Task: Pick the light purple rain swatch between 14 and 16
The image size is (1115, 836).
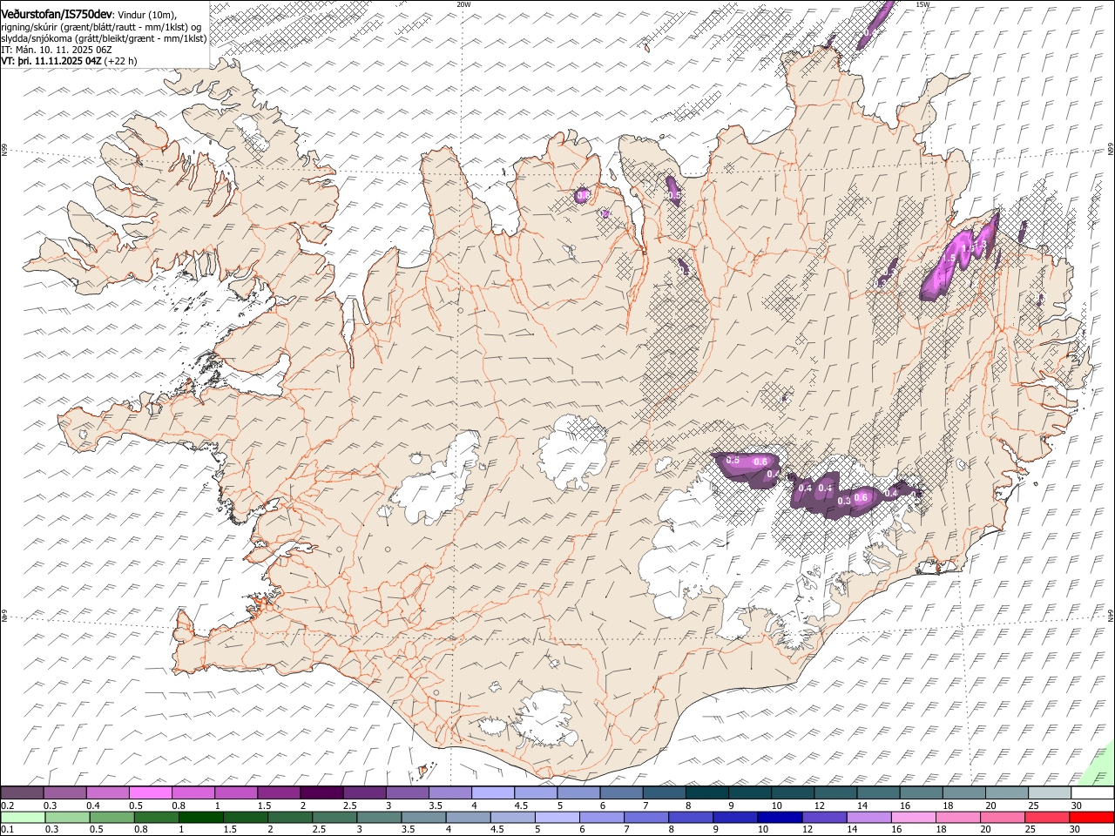Action: [869, 817]
